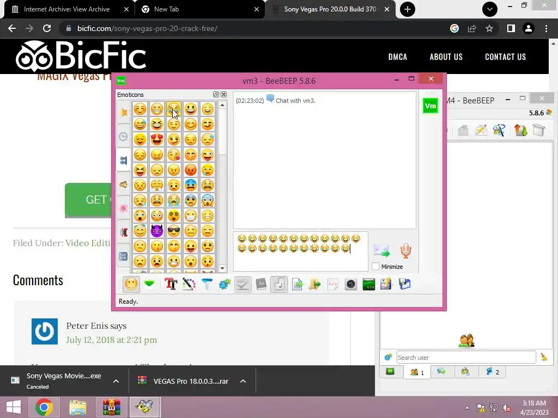
Task: Select the flower emoticon category tab
Action: pos(124,208)
